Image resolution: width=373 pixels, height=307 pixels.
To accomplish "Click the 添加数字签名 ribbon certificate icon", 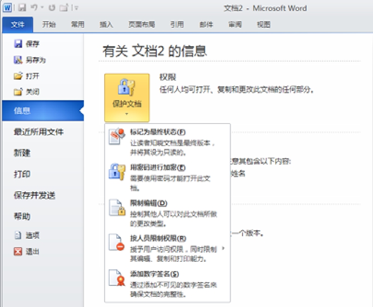I will [x=117, y=278].
